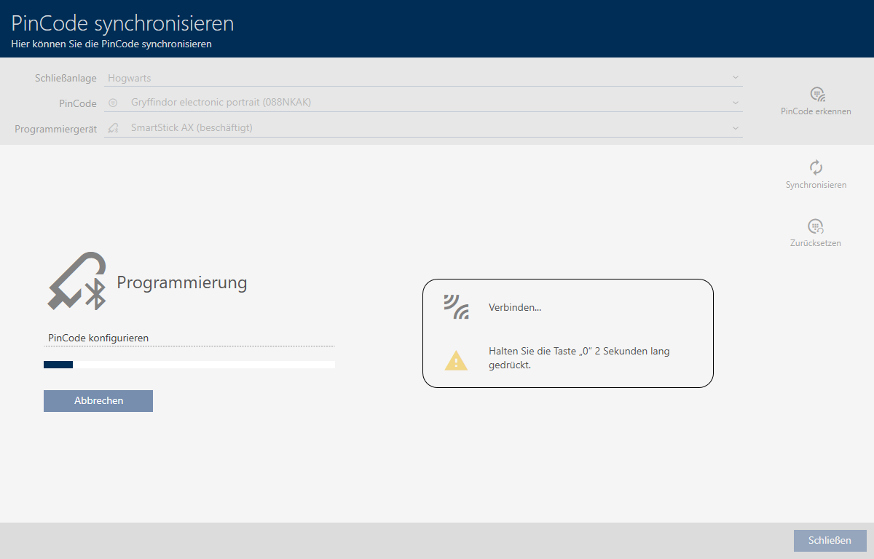Click the wireless signal icon beside Verbinden
Viewport: 874px width, 559px height.
(456, 307)
